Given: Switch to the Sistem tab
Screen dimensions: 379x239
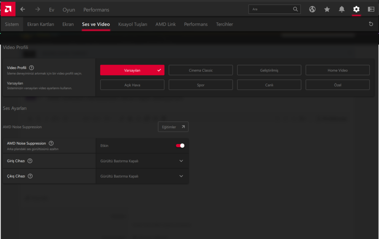Looking at the screenshot, I should click(x=12, y=24).
